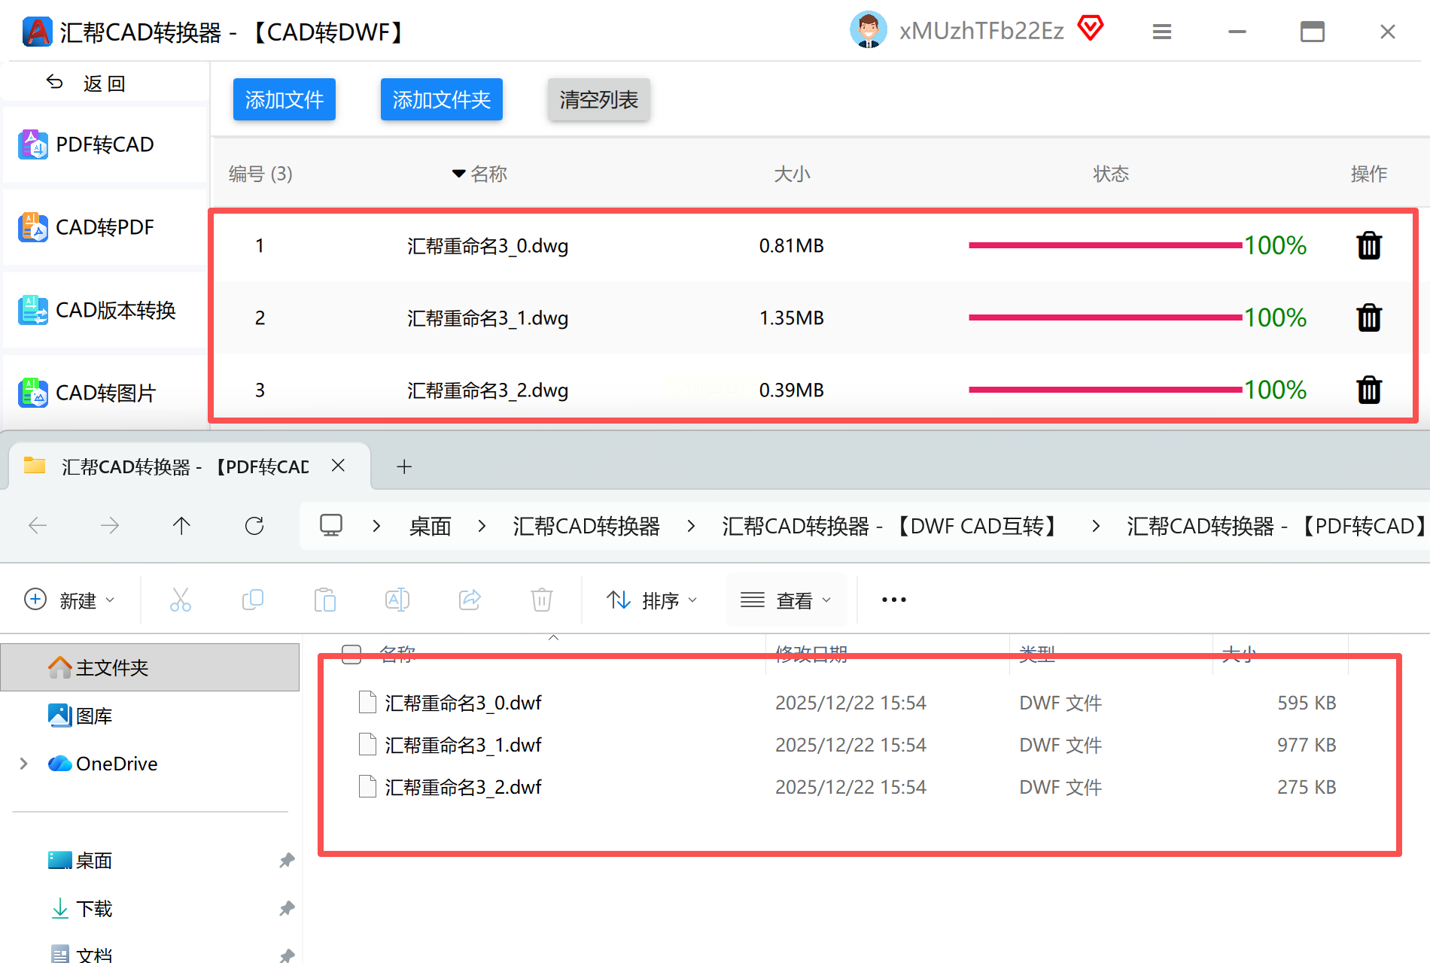Toggle the select-all checkbox in file list
This screenshot has width=1430, height=963.
point(351,653)
